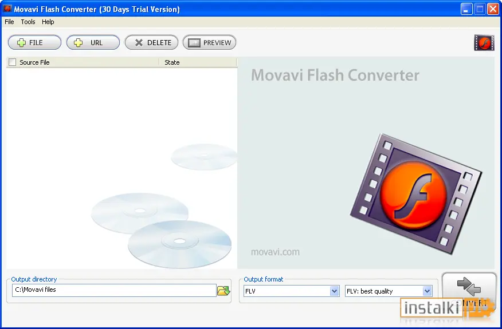
Task: Click the CONVERT button
Action: (x=469, y=291)
